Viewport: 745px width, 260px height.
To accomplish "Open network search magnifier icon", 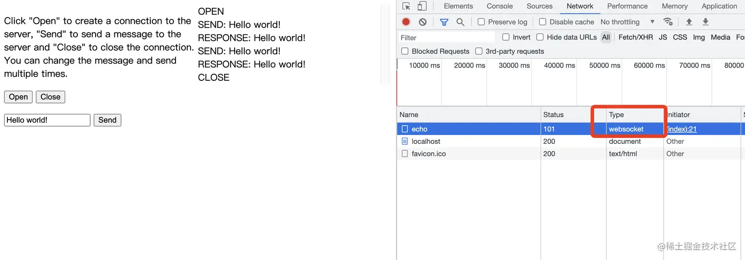I will 460,22.
